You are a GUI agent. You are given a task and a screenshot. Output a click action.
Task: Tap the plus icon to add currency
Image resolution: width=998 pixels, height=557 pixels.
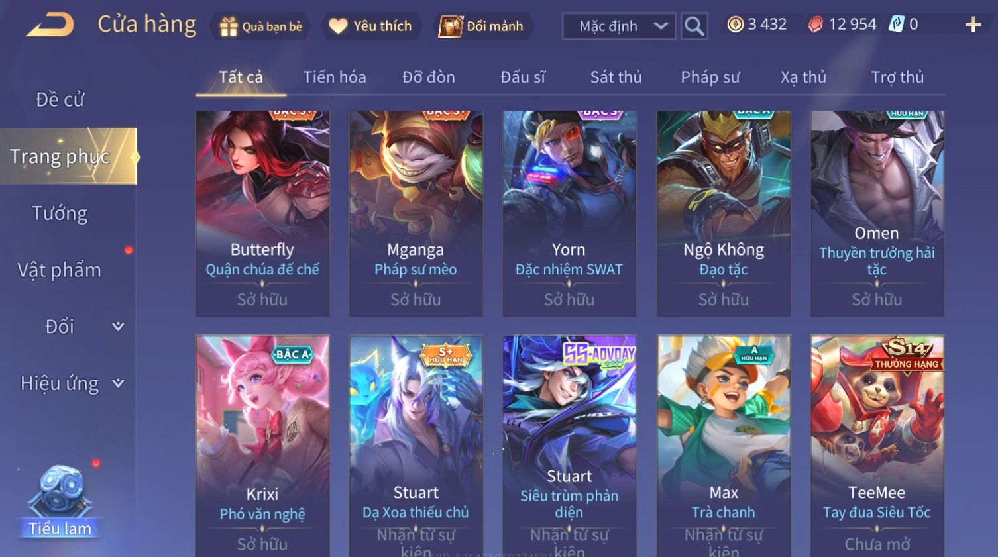click(x=973, y=25)
